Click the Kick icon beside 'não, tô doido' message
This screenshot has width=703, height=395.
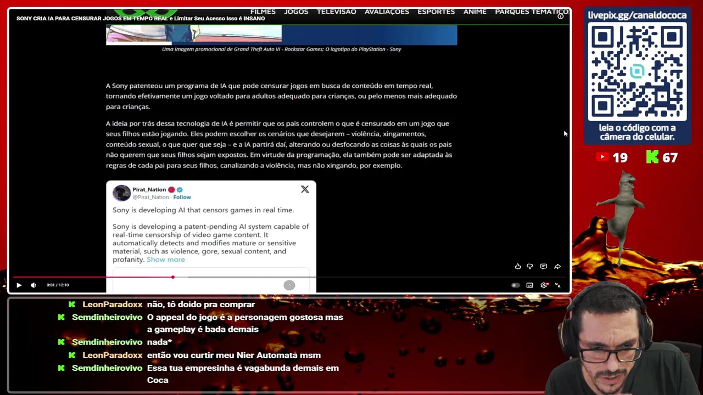click(71, 304)
